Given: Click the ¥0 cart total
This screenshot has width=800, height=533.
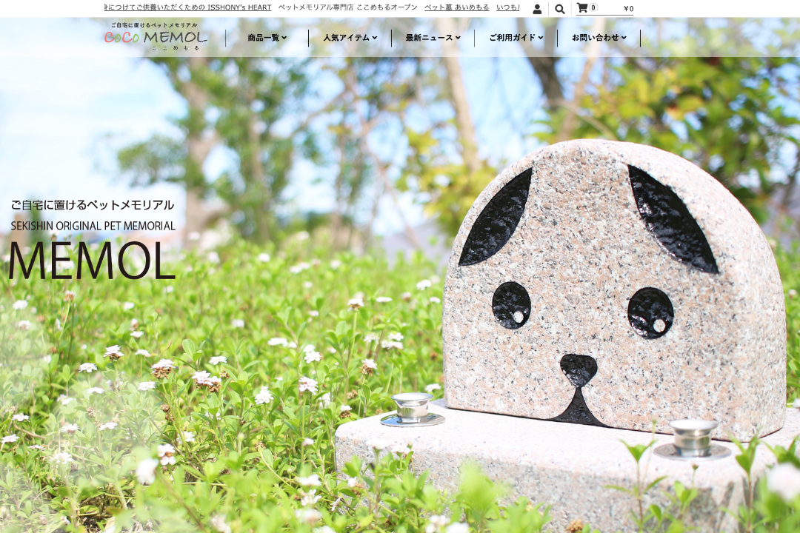Looking at the screenshot, I should coord(628,9).
